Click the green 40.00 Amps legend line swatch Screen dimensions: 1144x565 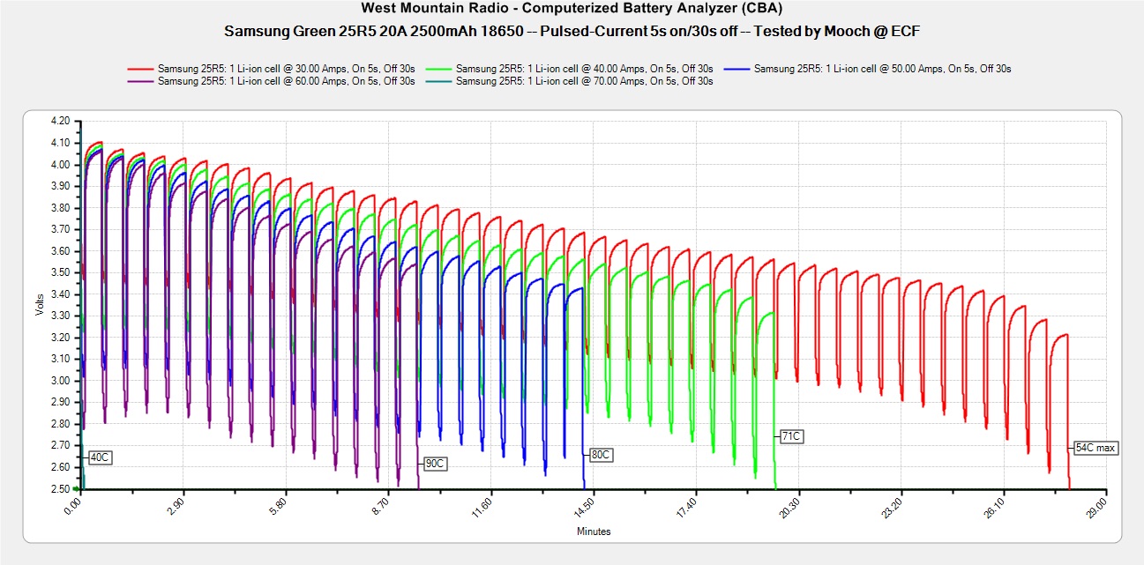pyautogui.click(x=440, y=69)
